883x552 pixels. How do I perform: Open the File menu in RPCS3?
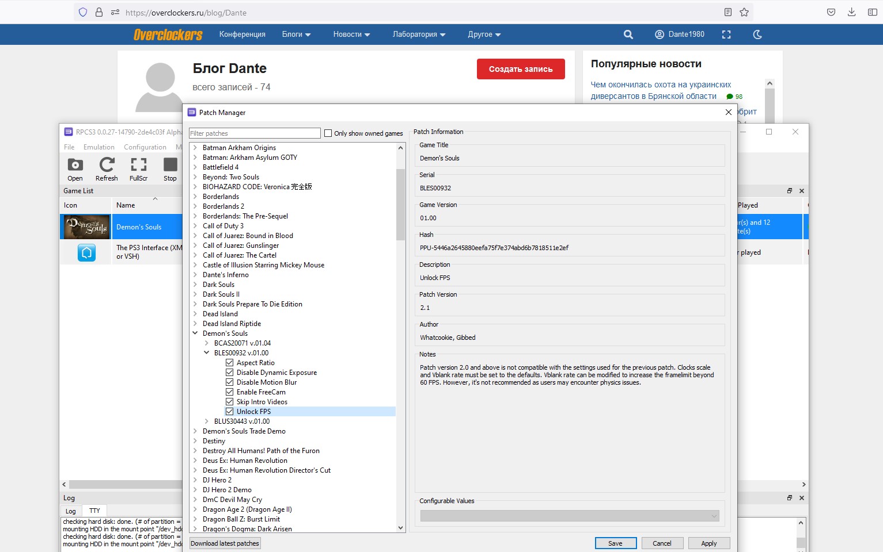(x=69, y=147)
